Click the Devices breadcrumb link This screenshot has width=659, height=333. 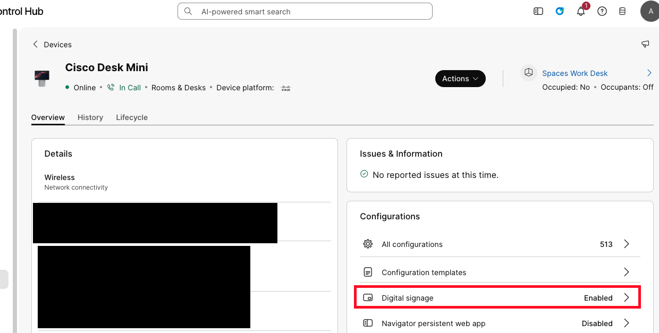click(x=58, y=45)
